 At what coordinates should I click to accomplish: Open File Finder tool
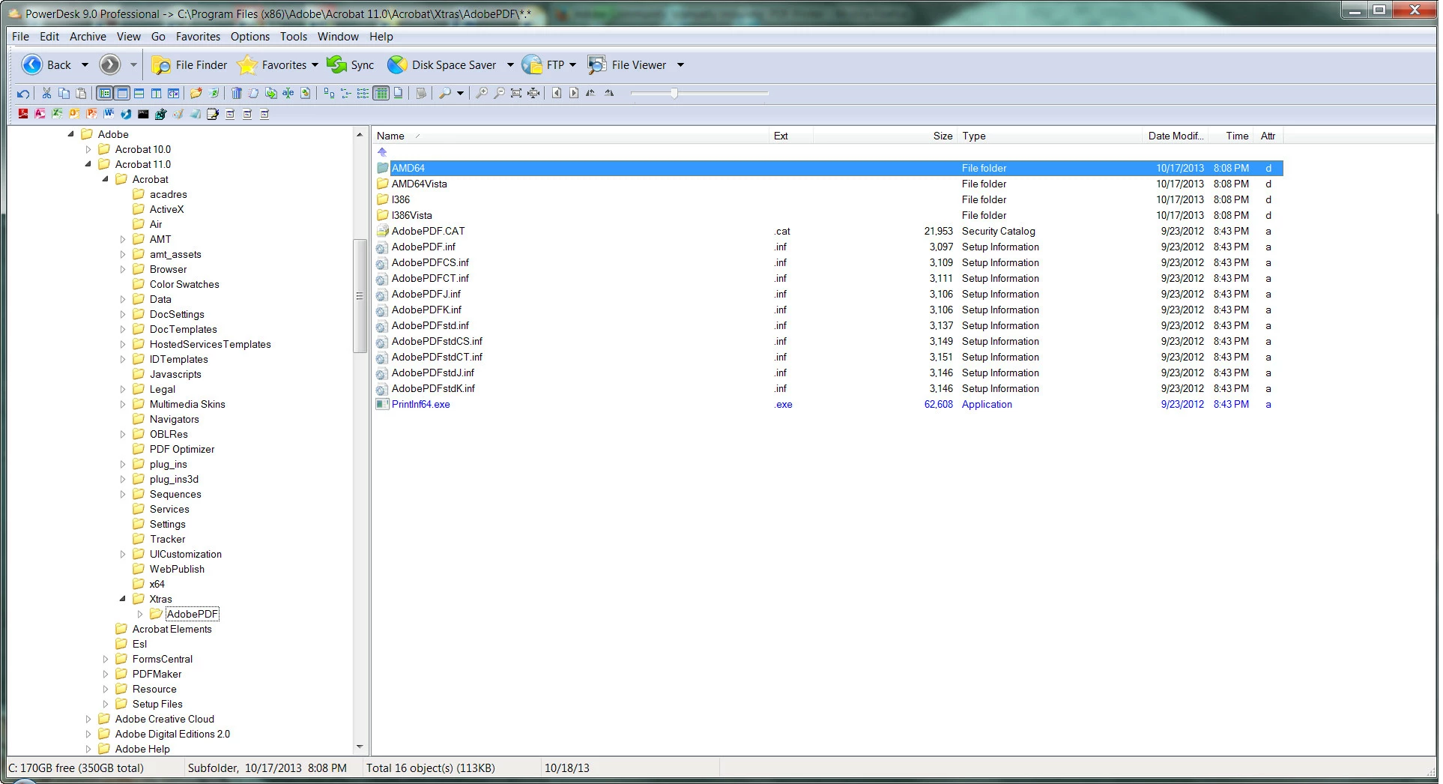pyautogui.click(x=190, y=65)
